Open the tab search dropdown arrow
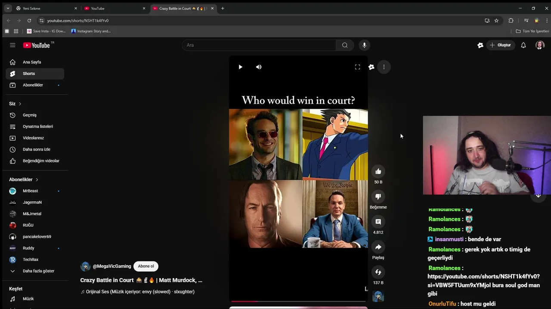Viewport: 551px width, 309px height. pyautogui.click(x=8, y=8)
